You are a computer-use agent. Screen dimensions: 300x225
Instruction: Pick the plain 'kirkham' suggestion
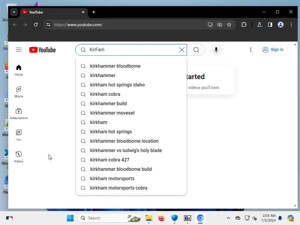(131, 122)
